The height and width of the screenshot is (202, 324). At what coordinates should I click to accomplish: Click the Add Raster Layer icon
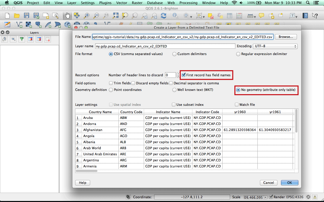point(29,24)
